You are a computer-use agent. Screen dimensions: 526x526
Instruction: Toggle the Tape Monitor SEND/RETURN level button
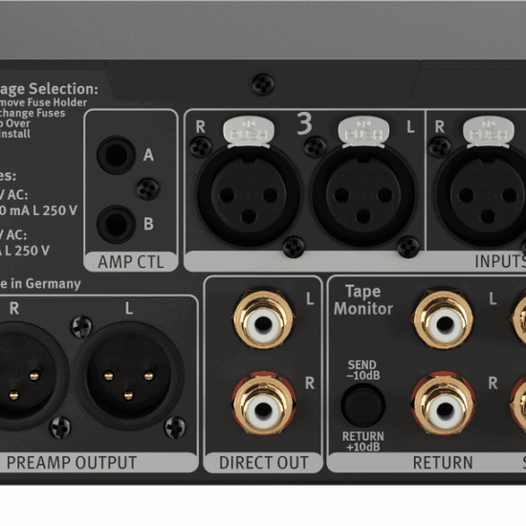362,405
